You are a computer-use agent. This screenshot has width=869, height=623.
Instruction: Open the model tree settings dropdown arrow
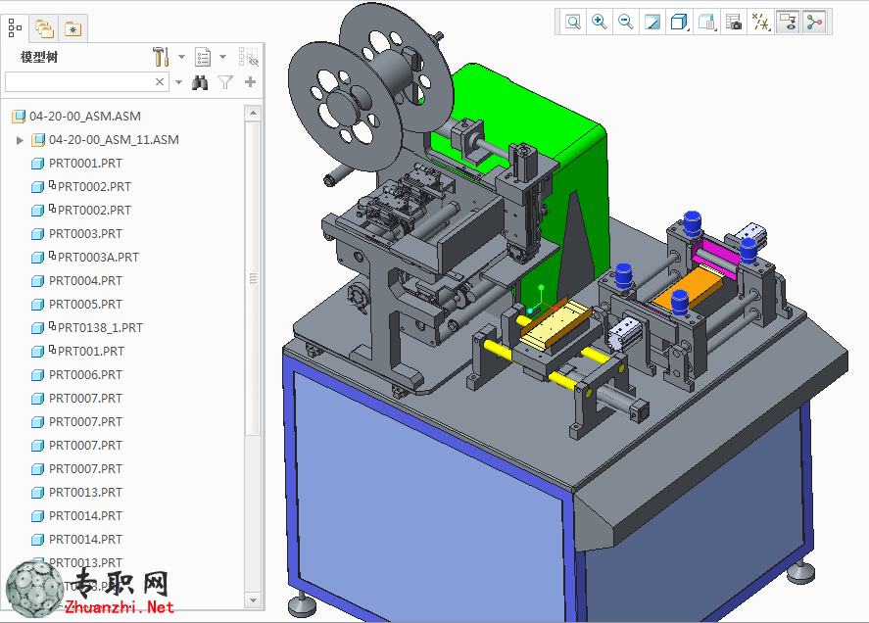click(x=181, y=57)
